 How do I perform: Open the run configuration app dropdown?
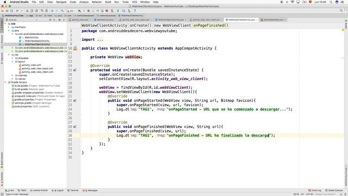point(71,11)
